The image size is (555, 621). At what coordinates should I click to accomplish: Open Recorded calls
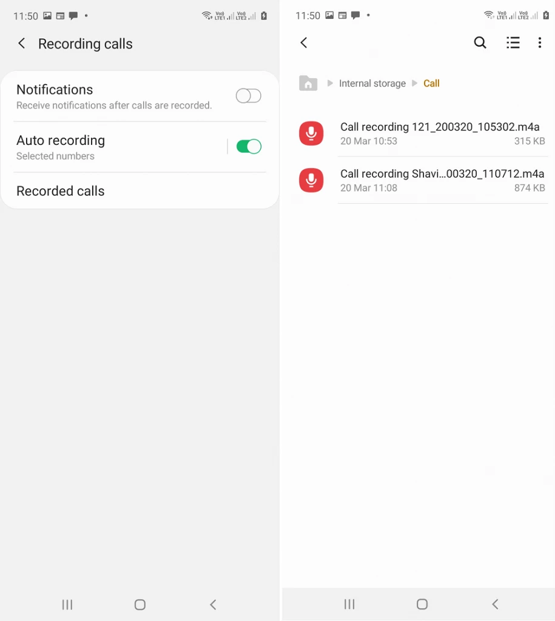61,191
